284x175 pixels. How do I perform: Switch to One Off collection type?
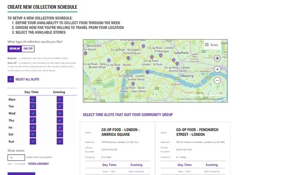tap(28, 48)
